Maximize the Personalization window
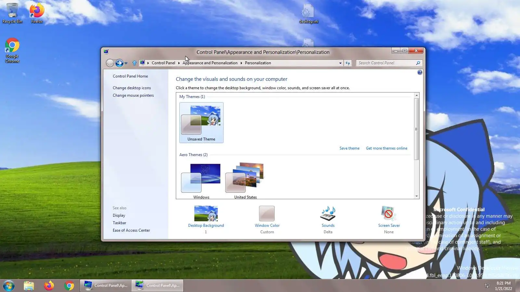520x292 pixels. pos(405,51)
